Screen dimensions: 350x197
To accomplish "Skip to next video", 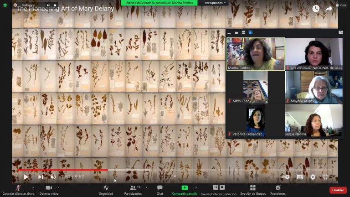I will pyautogui.click(x=41, y=177).
